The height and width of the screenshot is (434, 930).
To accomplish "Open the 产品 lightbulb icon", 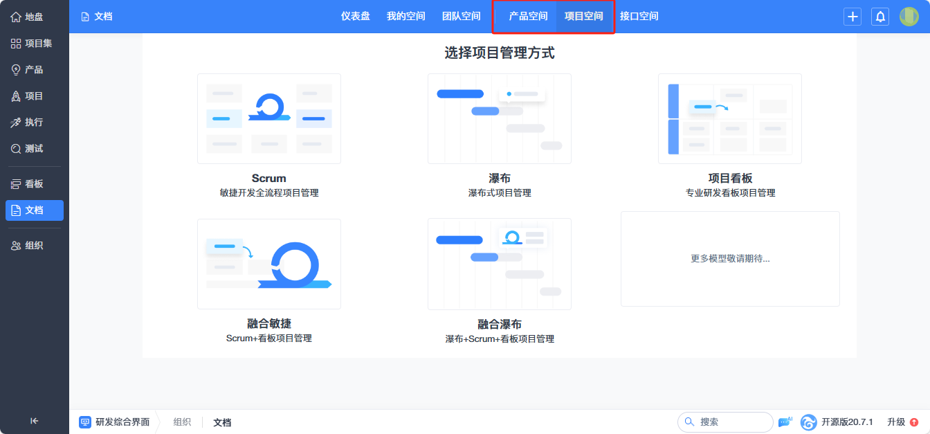I will coord(16,70).
